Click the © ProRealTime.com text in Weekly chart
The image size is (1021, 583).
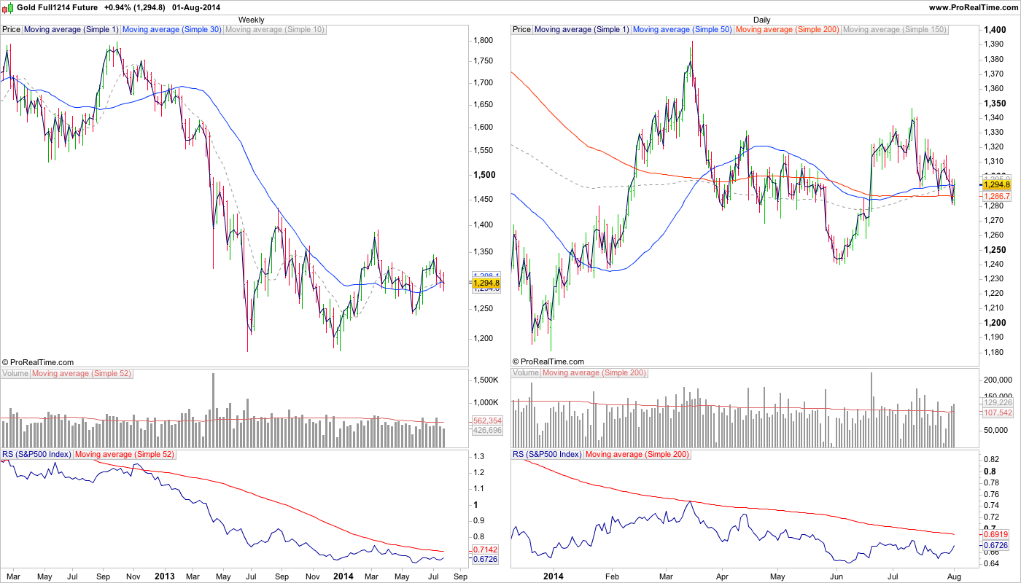38,361
